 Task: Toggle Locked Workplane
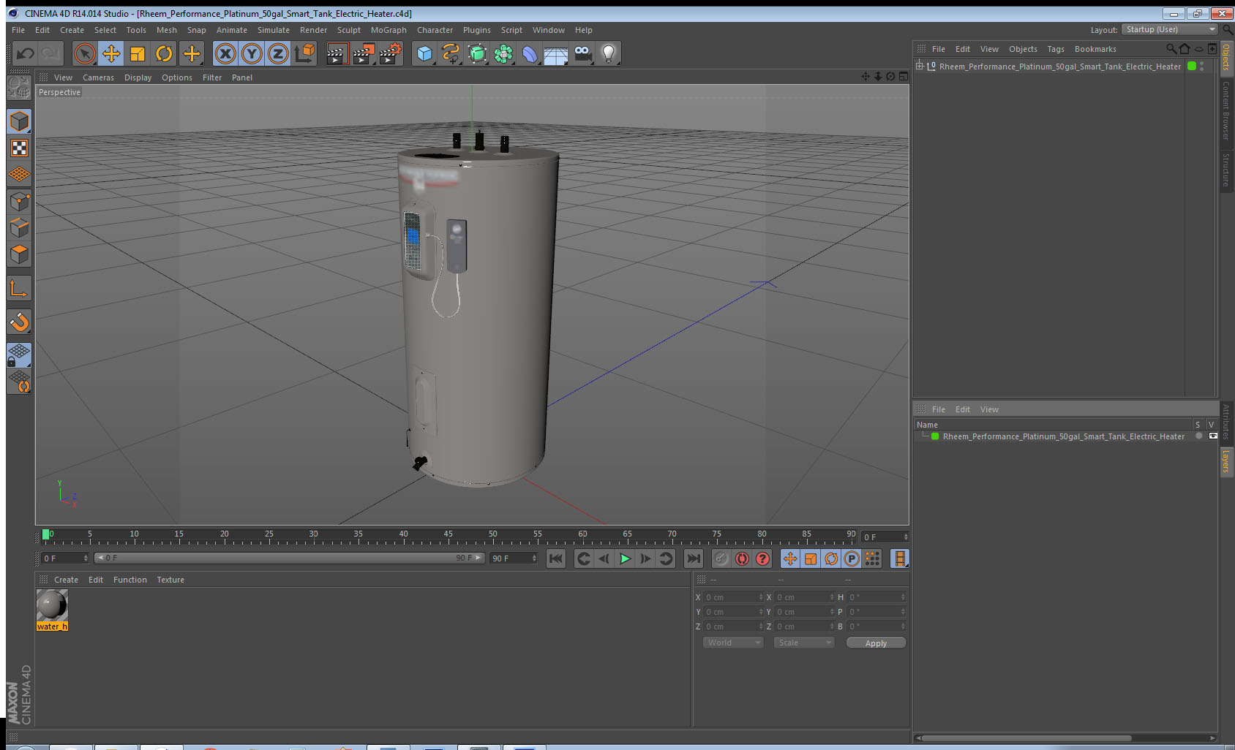(x=19, y=355)
